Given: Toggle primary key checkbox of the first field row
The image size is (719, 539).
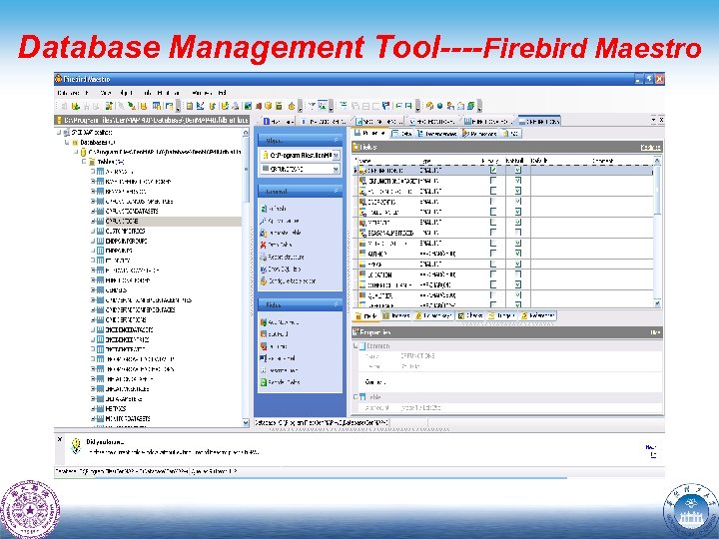Looking at the screenshot, I should (493, 170).
